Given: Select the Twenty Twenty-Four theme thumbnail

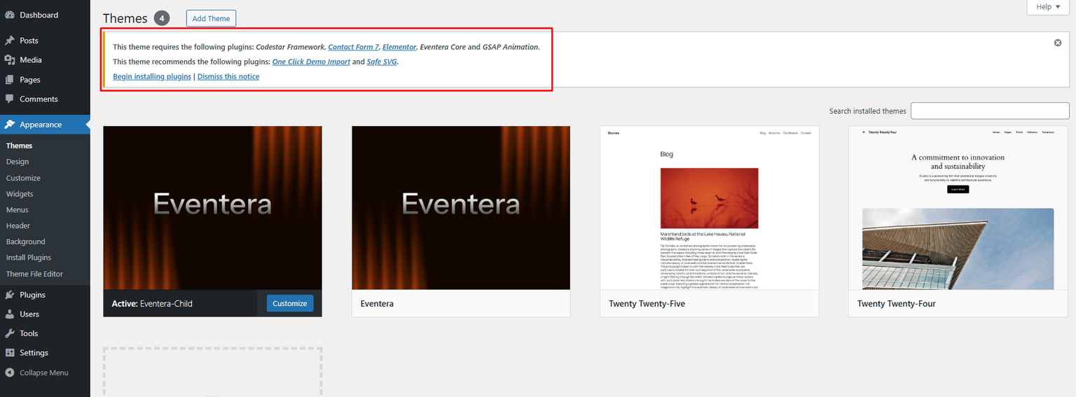Looking at the screenshot, I should pos(958,208).
